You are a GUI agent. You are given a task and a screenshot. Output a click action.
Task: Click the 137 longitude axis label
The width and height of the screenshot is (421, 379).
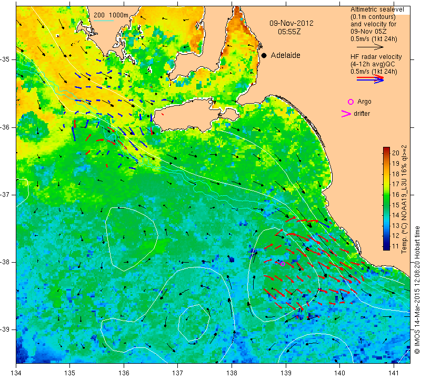coord(178,373)
